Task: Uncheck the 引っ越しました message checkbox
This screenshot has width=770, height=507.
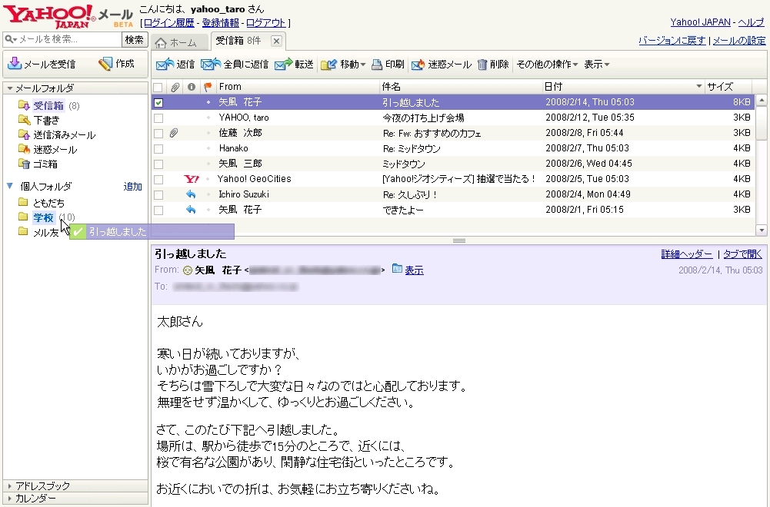Action: [x=158, y=102]
